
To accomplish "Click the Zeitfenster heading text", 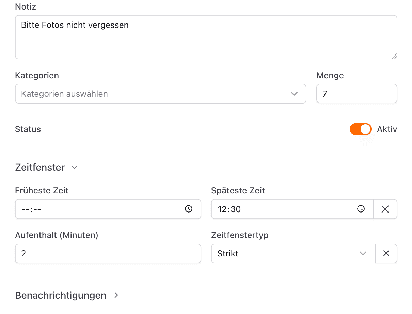I will [40, 167].
